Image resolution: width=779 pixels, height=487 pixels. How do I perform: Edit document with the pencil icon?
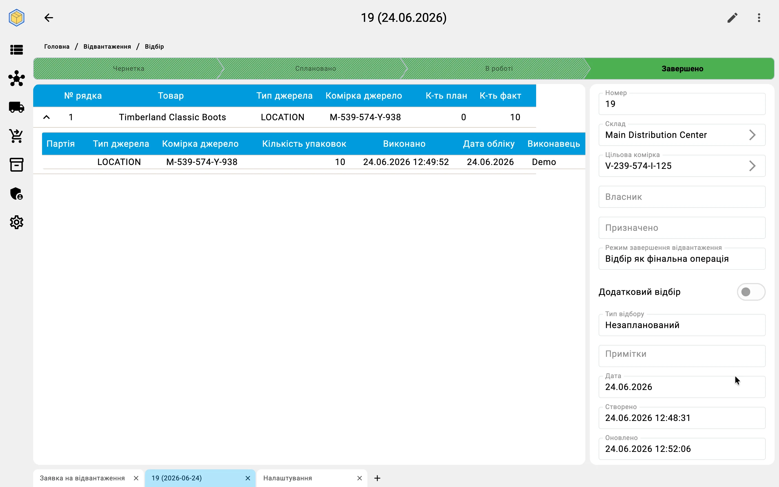732,18
